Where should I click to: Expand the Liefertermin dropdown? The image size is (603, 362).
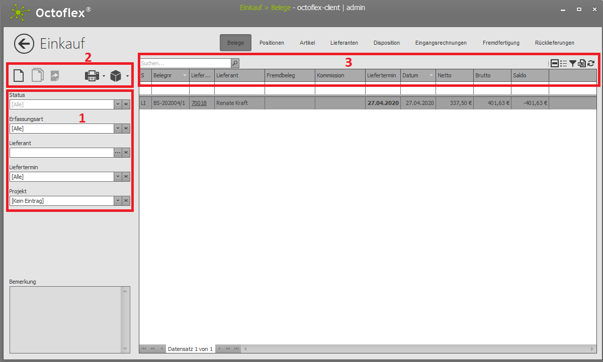click(118, 177)
